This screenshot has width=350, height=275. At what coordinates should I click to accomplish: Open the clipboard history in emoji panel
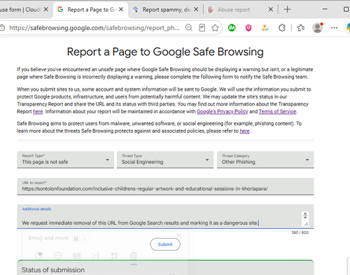point(134,256)
